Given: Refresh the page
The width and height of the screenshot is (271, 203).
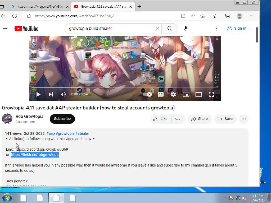Looking at the screenshot, I should pos(15,16).
